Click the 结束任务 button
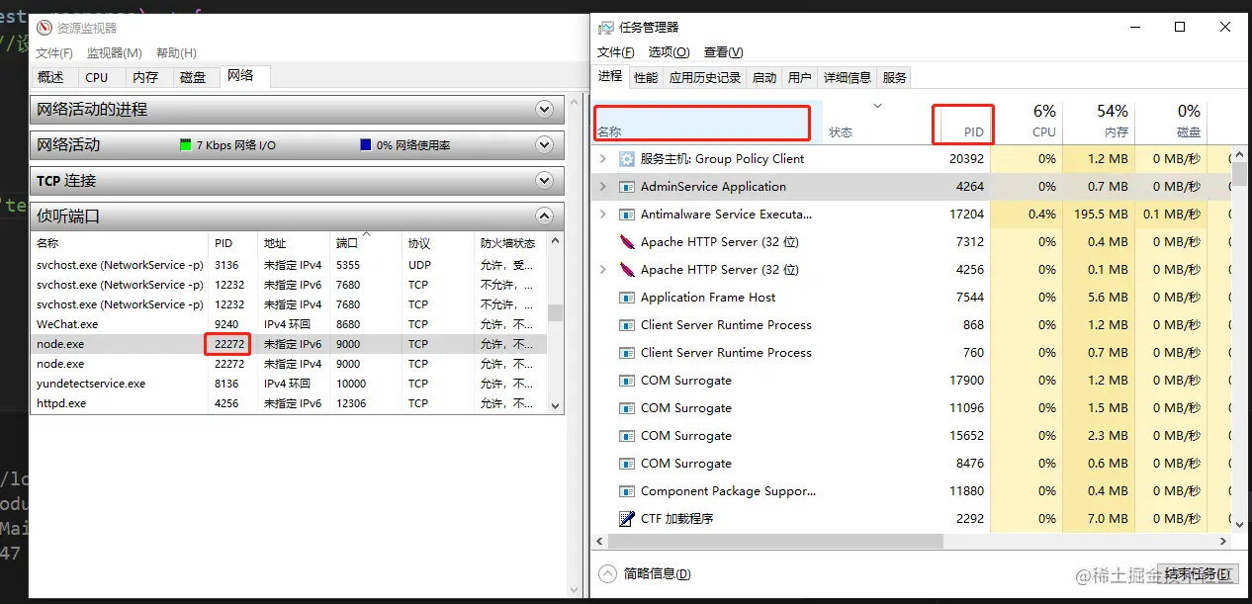This screenshot has height=604, width=1252. 1199,573
